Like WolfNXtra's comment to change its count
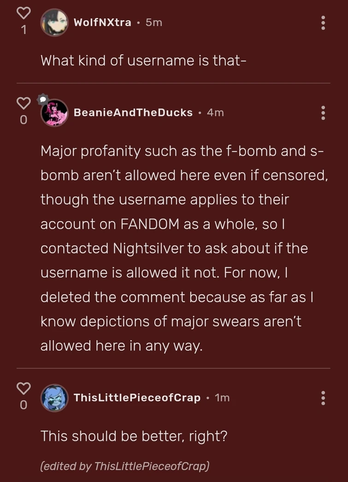 tap(23, 13)
